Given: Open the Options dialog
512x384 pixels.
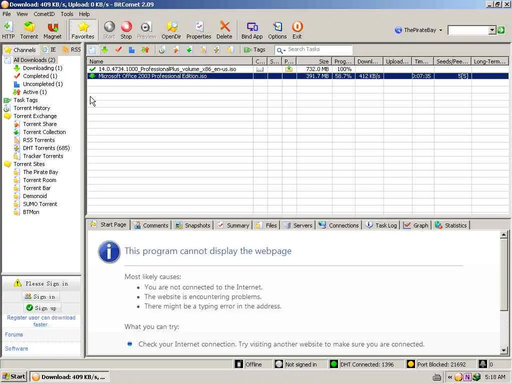Looking at the screenshot, I should [x=277, y=30].
